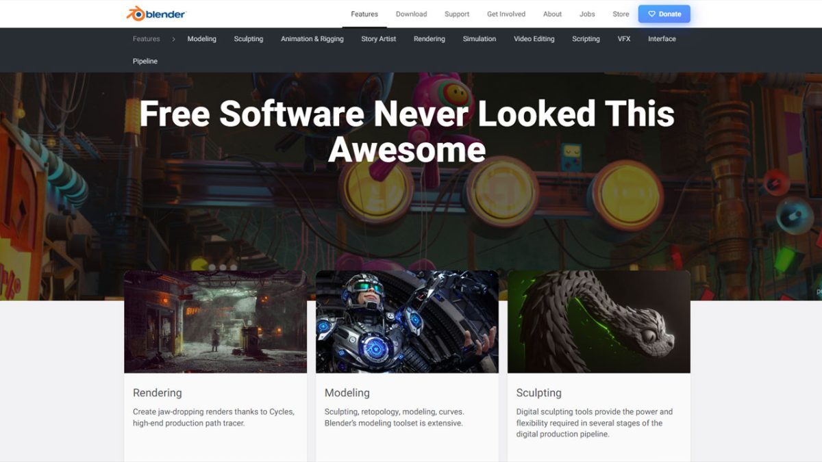Go to the VFX feature tab
The height and width of the screenshot is (462, 822).
pyautogui.click(x=623, y=39)
